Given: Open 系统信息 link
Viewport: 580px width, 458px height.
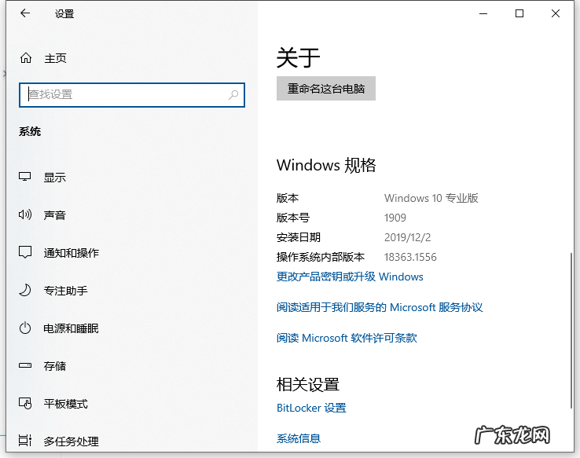Looking at the screenshot, I should [299, 438].
